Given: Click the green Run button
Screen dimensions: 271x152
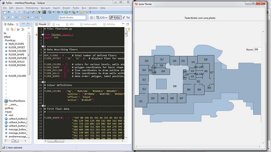Looking at the screenshot, I should [x=66, y=12].
